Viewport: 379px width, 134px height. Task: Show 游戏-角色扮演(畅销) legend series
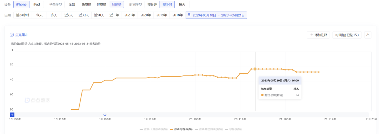[x=209, y=129]
